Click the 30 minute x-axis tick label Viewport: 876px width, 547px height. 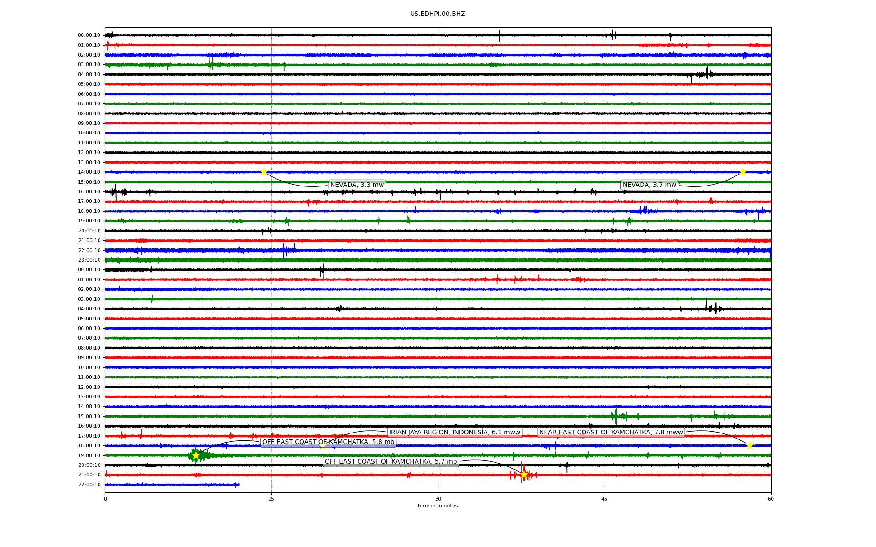438,499
